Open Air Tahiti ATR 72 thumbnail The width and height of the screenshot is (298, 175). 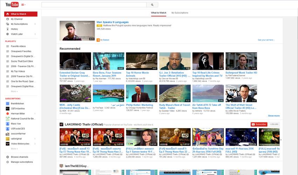tap(208, 93)
